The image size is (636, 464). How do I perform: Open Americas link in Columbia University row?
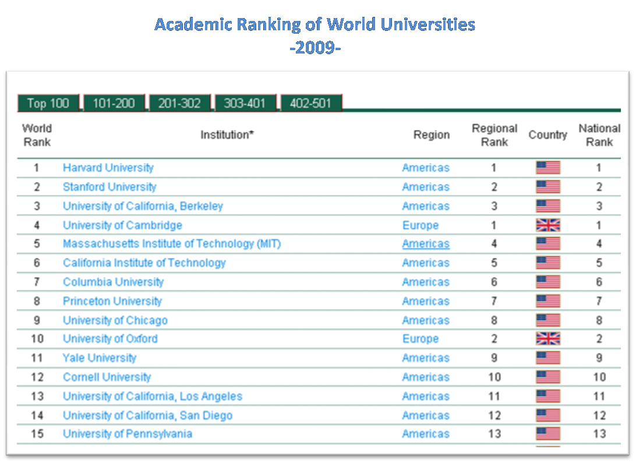(426, 282)
